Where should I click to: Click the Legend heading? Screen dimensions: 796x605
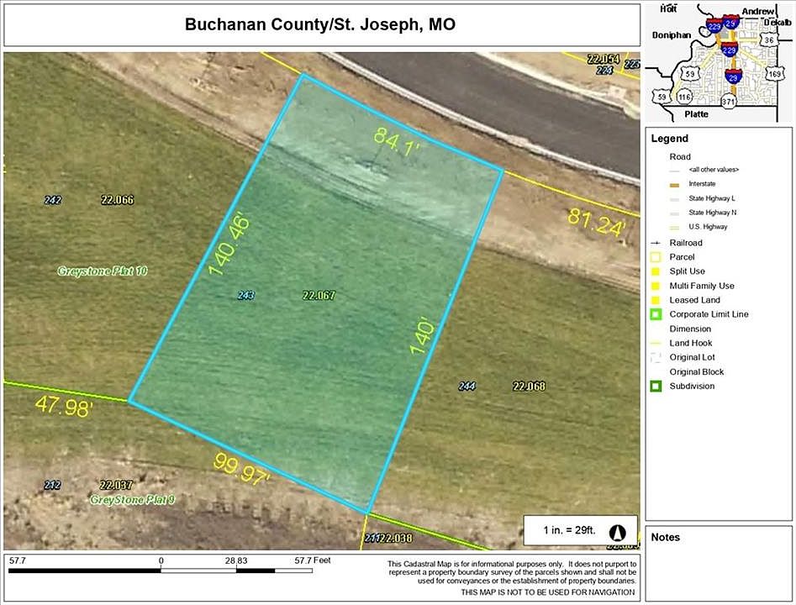[670, 139]
